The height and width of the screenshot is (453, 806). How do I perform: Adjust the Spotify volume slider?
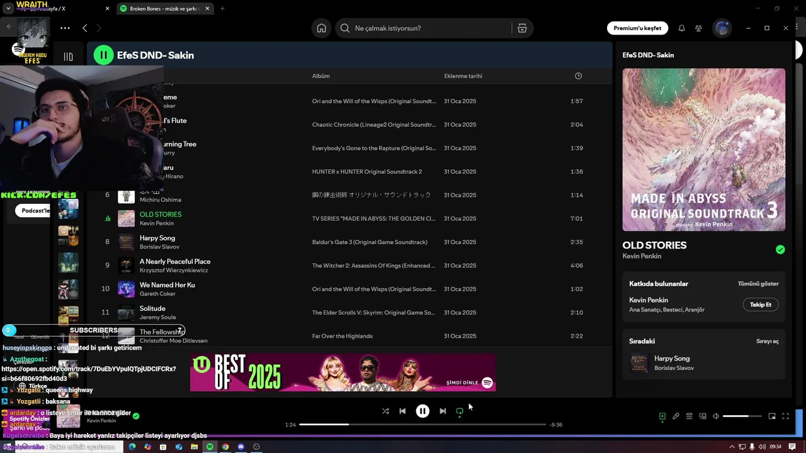742,417
